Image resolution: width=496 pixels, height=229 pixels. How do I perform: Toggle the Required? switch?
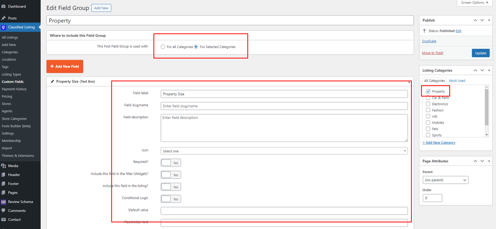tap(170, 163)
